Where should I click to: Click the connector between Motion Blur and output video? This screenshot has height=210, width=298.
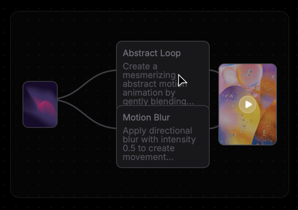point(214,127)
